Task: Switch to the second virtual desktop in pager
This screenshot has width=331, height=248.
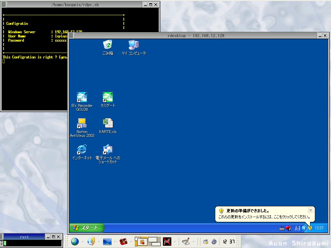Action: click(154, 241)
